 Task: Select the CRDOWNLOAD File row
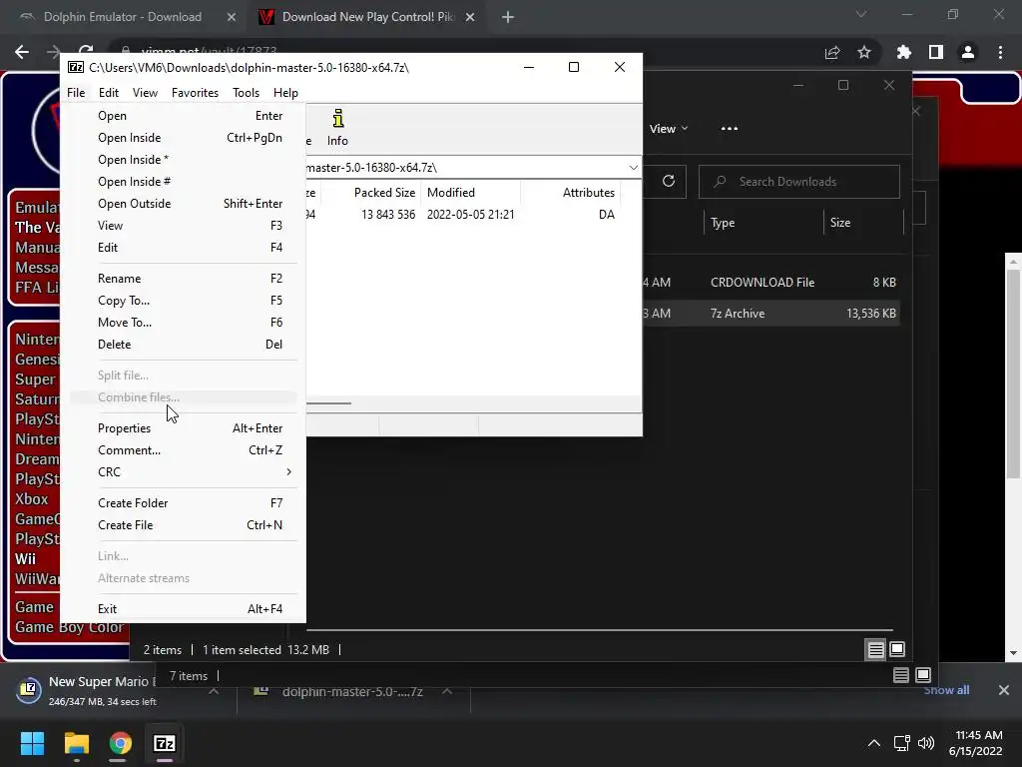point(770,283)
